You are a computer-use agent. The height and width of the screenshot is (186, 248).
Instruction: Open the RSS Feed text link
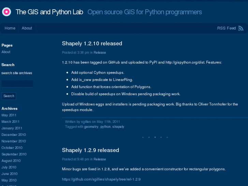[x=226, y=28]
